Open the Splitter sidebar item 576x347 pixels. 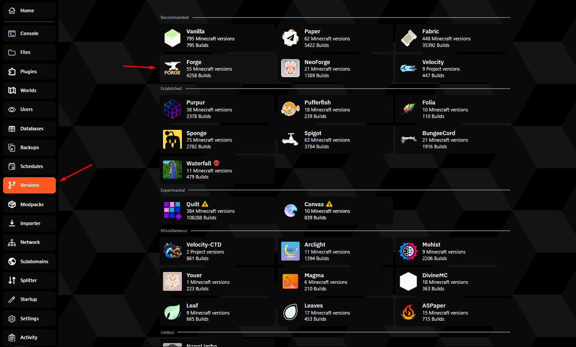click(29, 280)
